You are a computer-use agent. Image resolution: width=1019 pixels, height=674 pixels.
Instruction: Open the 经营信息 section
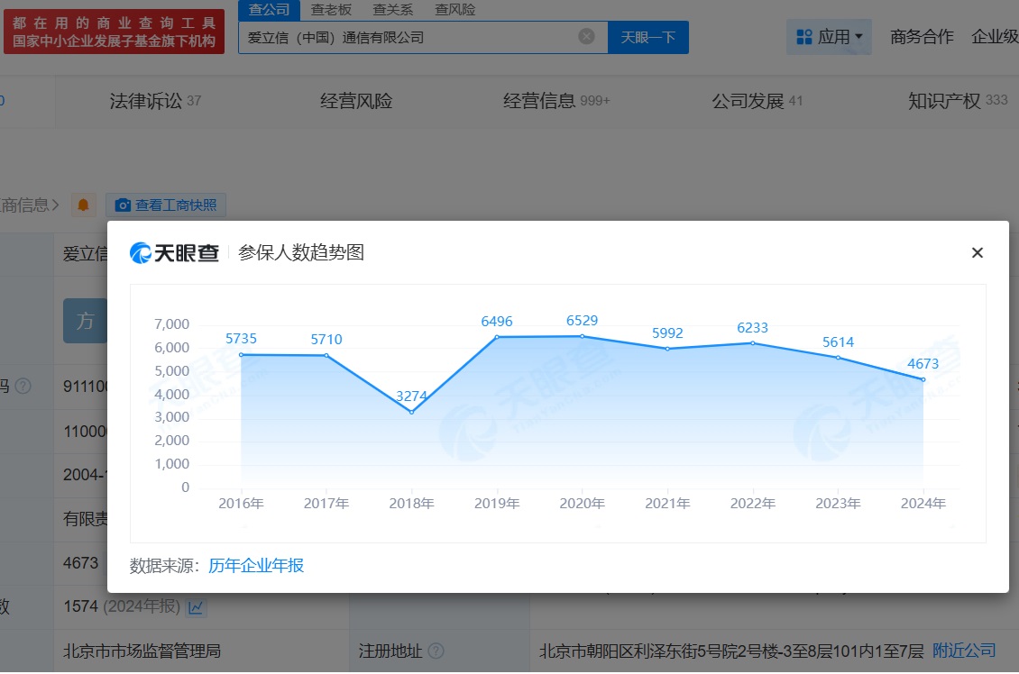coord(556,101)
